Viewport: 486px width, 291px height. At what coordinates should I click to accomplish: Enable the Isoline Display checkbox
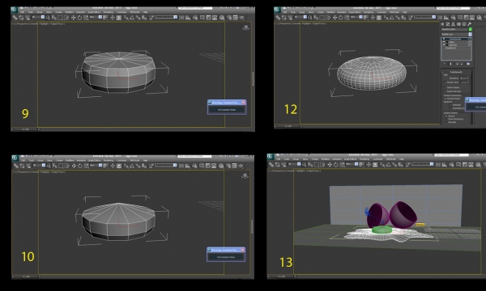pos(445,87)
